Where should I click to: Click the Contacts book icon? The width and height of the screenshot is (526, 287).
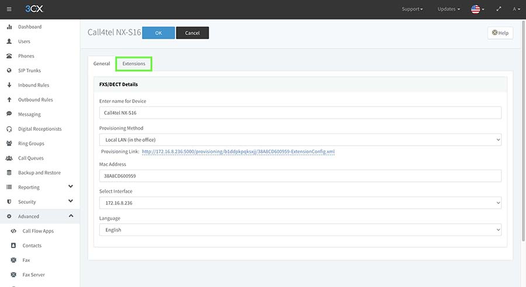tap(13, 245)
